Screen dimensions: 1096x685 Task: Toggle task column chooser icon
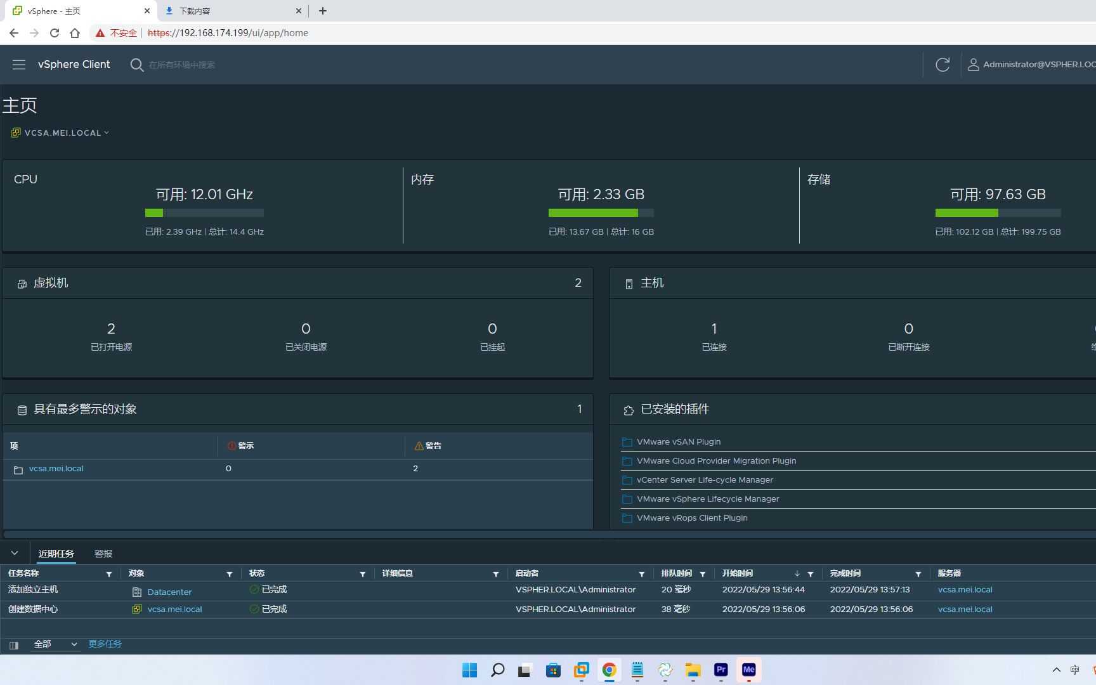pyautogui.click(x=14, y=645)
